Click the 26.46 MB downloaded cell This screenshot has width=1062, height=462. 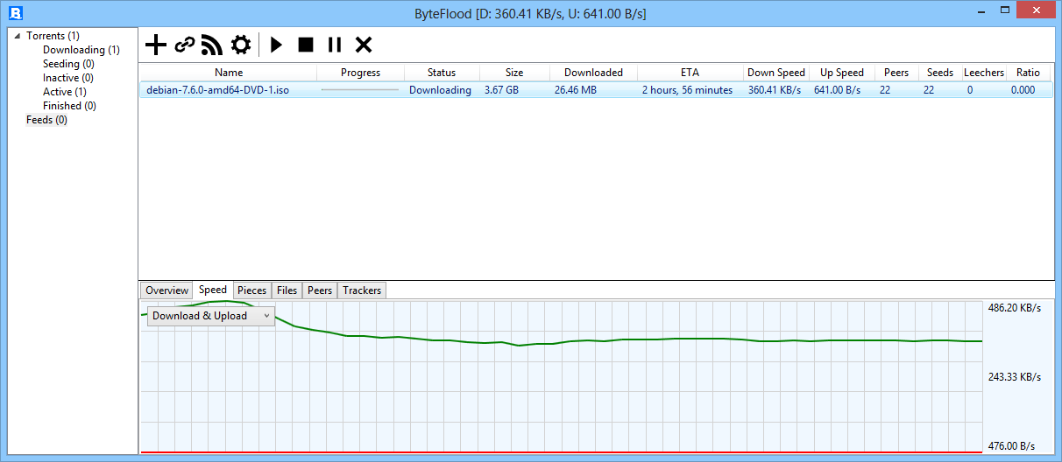576,90
